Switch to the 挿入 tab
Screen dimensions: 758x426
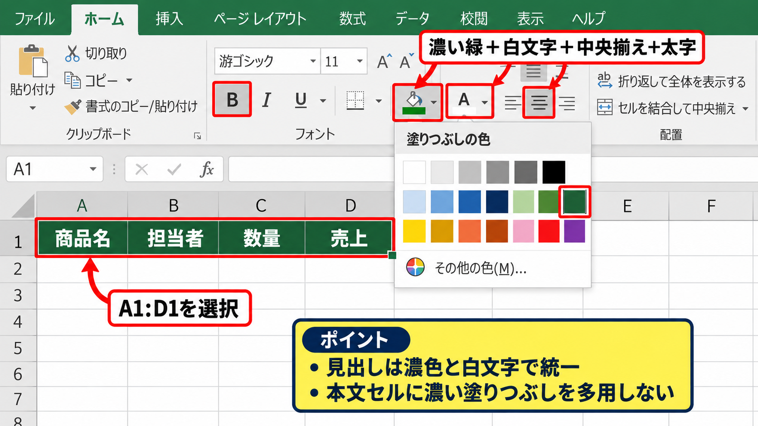(x=169, y=19)
